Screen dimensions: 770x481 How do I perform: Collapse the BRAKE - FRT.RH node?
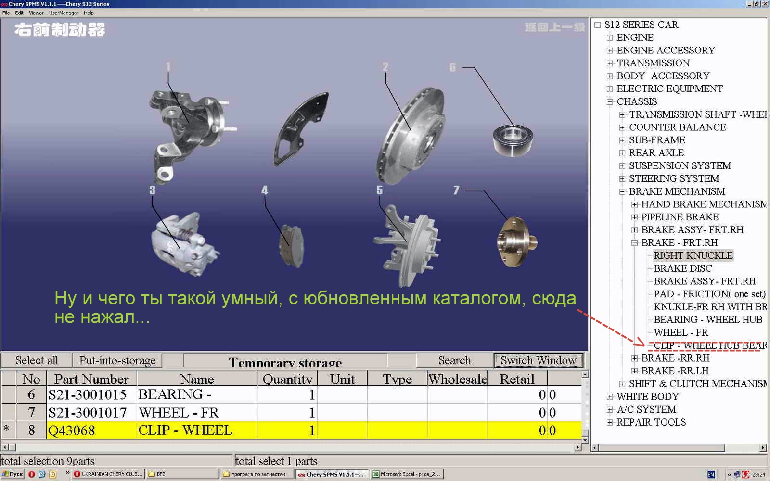(x=634, y=243)
